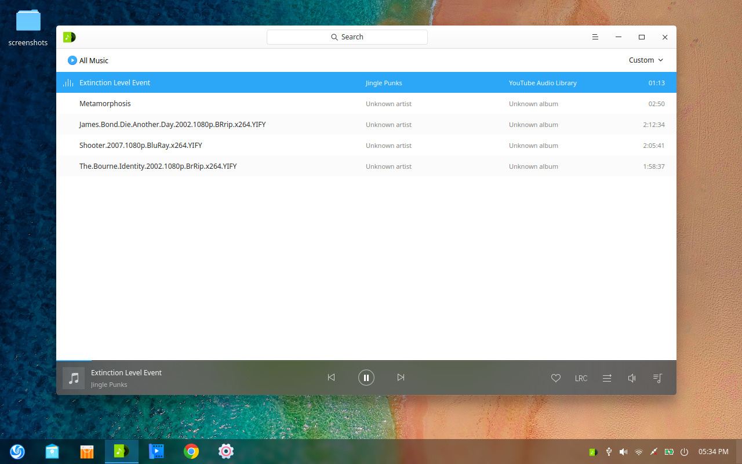This screenshot has width=742, height=464.
Task: Skip to the next track
Action: (401, 377)
